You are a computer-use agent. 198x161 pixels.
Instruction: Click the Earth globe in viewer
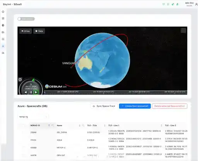coord(102,61)
